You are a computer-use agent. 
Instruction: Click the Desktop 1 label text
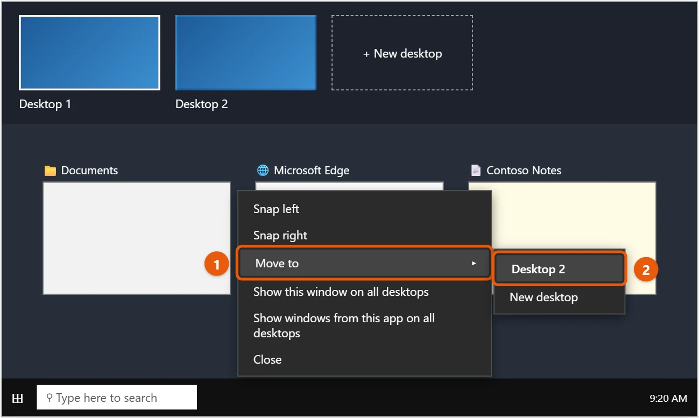pos(45,104)
